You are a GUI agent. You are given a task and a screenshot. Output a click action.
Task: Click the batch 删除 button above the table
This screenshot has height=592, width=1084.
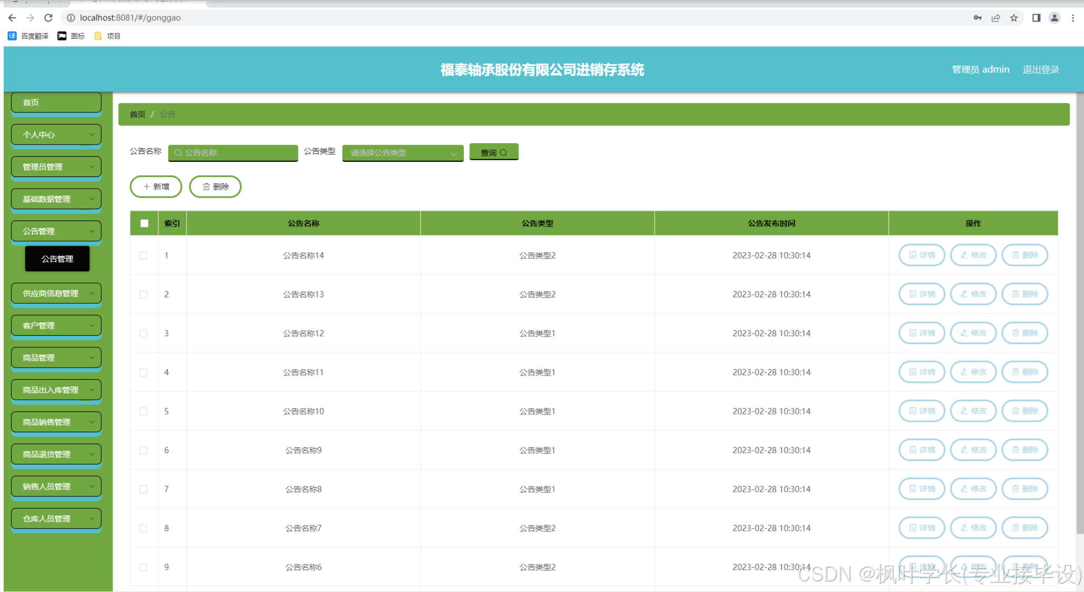(x=216, y=186)
